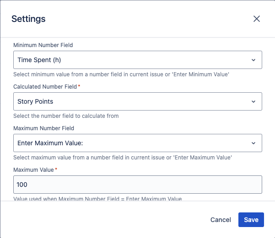Focus the Maximum Value field containing 100

click(137, 185)
